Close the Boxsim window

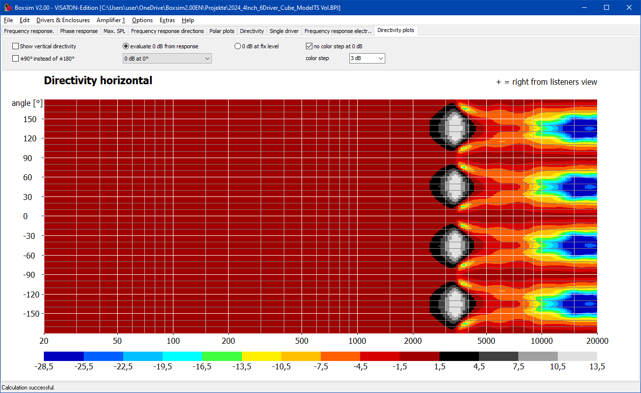(x=629, y=7)
